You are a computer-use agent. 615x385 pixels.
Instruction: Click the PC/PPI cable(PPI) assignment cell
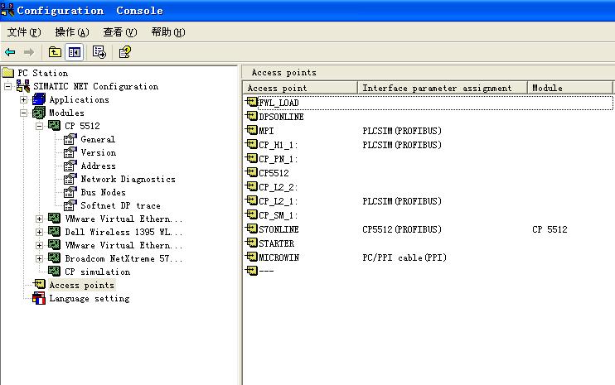[404, 257]
